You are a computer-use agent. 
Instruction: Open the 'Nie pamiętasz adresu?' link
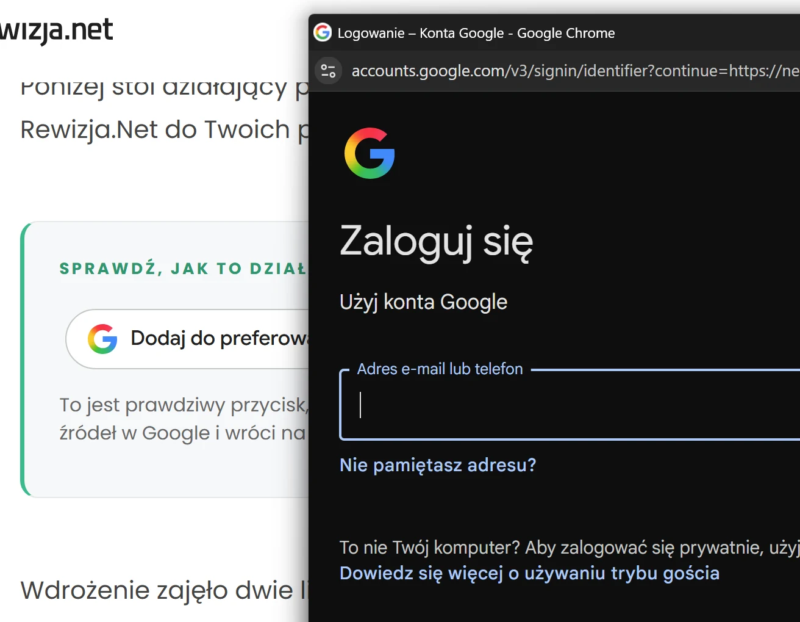[x=438, y=465]
